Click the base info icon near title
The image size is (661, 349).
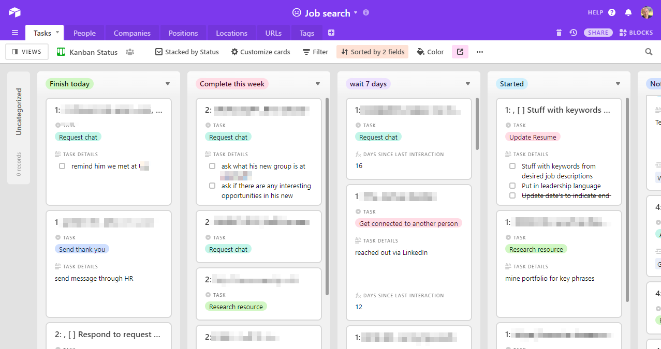tap(366, 12)
